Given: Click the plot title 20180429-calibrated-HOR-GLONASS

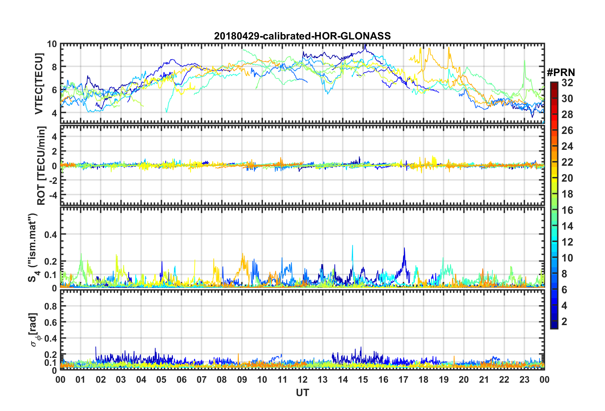Looking at the screenshot, I should tap(302, 36).
